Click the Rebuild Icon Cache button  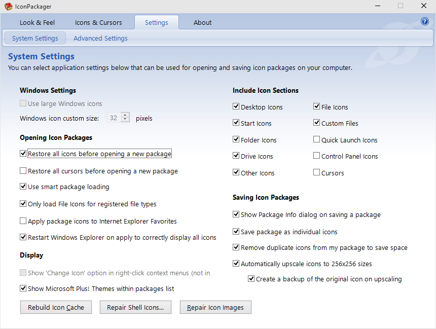point(56,307)
